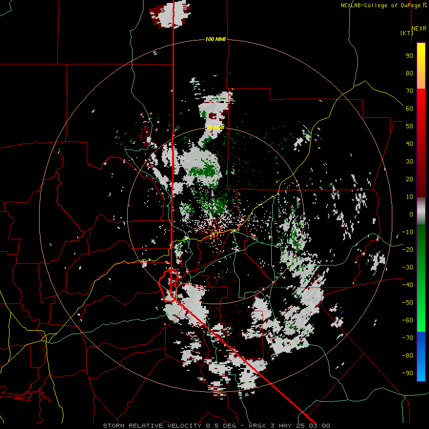Screen dimensions: 429x429
Task: Click the red warning polygon near radar center
Action: coord(169,286)
